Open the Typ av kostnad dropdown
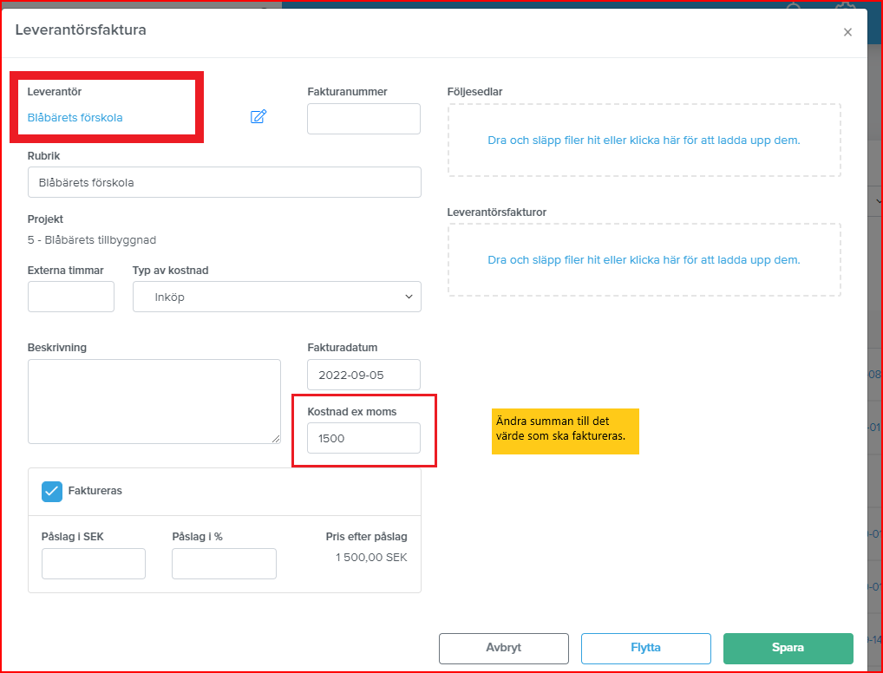The height and width of the screenshot is (673, 883). [277, 297]
